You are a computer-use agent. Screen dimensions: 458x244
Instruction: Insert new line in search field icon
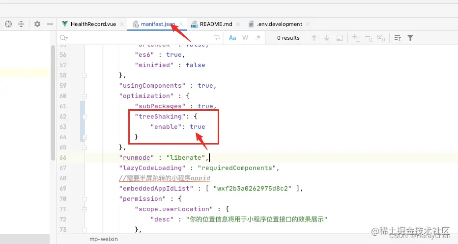217,38
